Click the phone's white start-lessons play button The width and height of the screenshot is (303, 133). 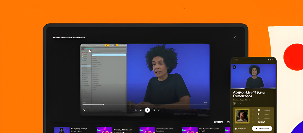262,129
